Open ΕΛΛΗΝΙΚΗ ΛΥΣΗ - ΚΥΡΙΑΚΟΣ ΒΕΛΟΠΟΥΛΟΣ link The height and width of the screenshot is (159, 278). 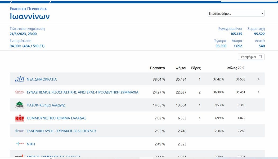(x=61, y=131)
